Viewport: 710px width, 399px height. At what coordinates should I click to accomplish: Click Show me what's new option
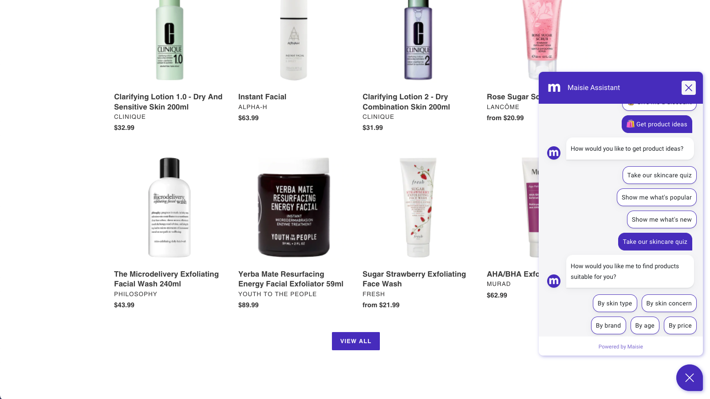coord(662,219)
